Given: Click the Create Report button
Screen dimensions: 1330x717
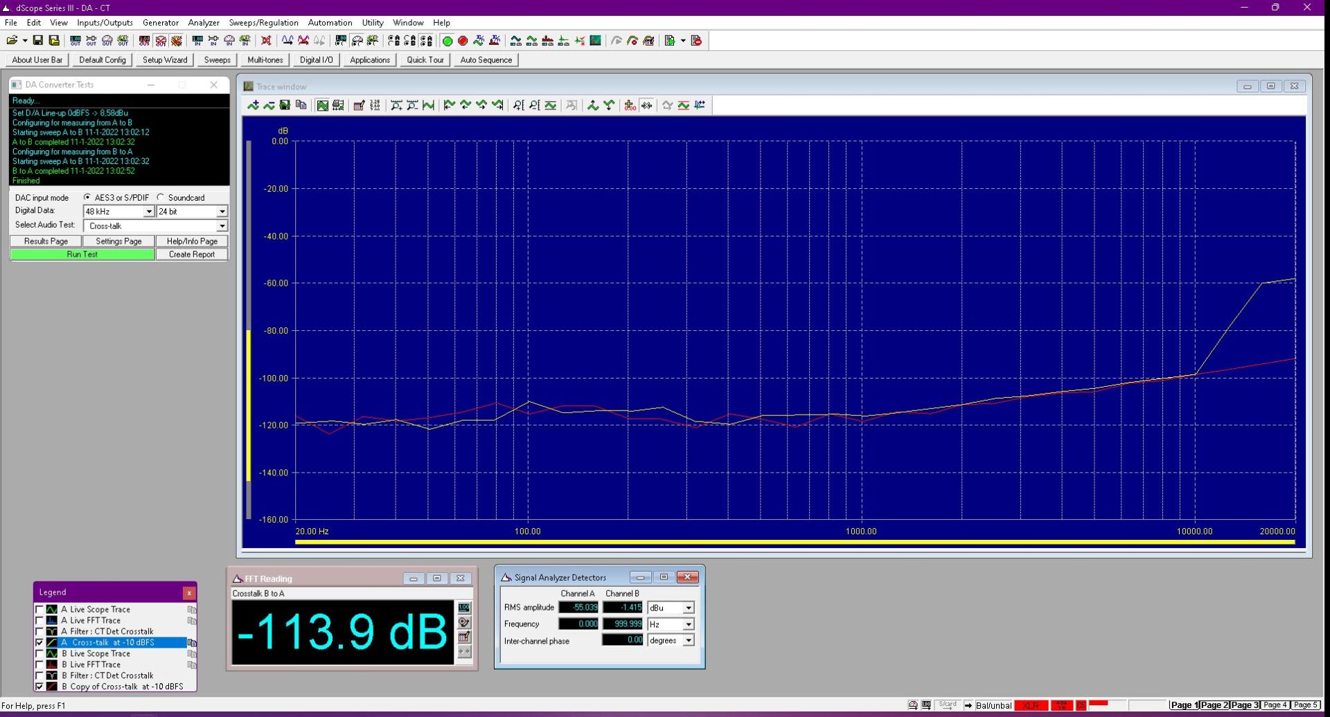Looking at the screenshot, I should coord(192,255).
